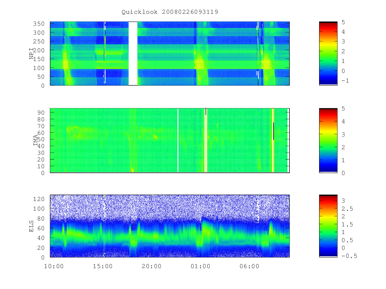Click the Quicklook 20080226093119 title

170,12
